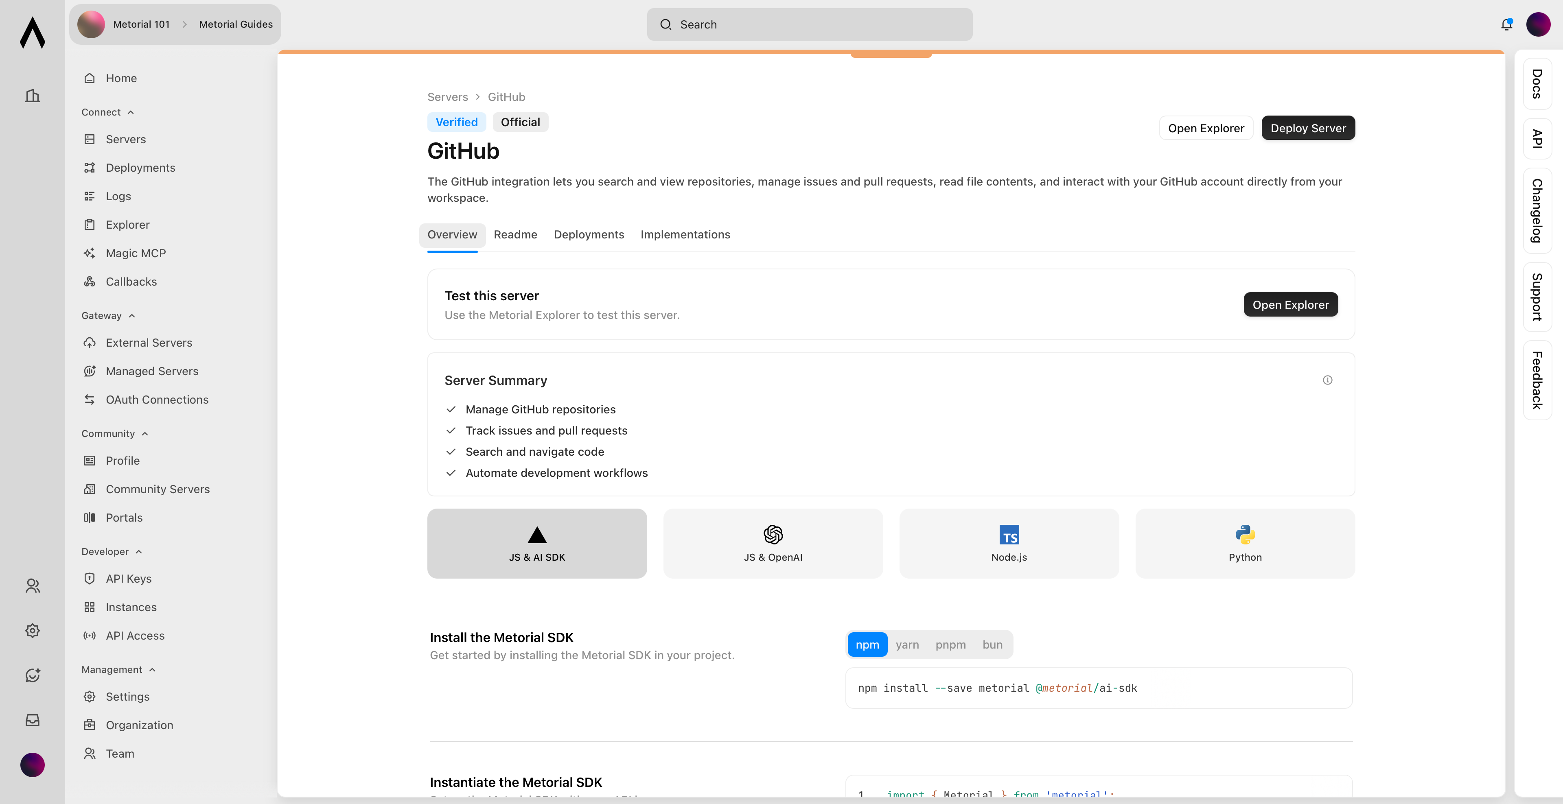
Task: Click inside the Search field
Action: tap(810, 24)
